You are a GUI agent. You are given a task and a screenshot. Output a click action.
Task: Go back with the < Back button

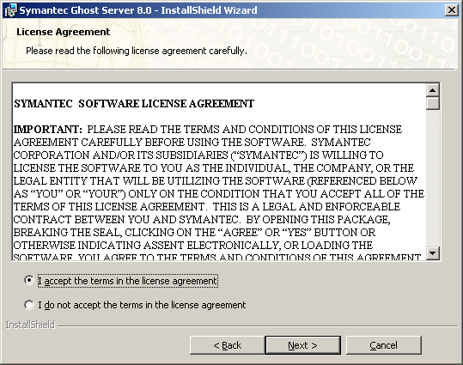(227, 345)
